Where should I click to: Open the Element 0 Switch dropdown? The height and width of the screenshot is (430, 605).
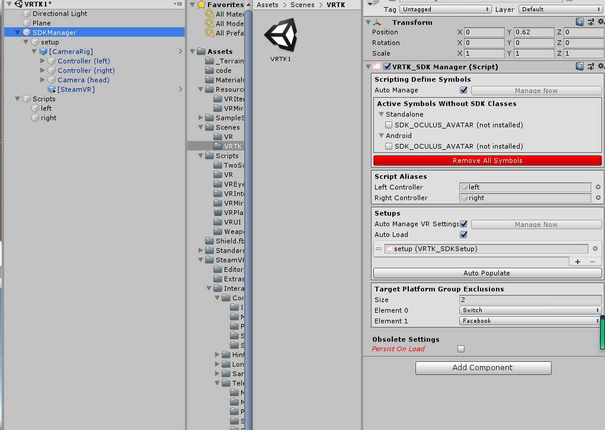point(530,310)
